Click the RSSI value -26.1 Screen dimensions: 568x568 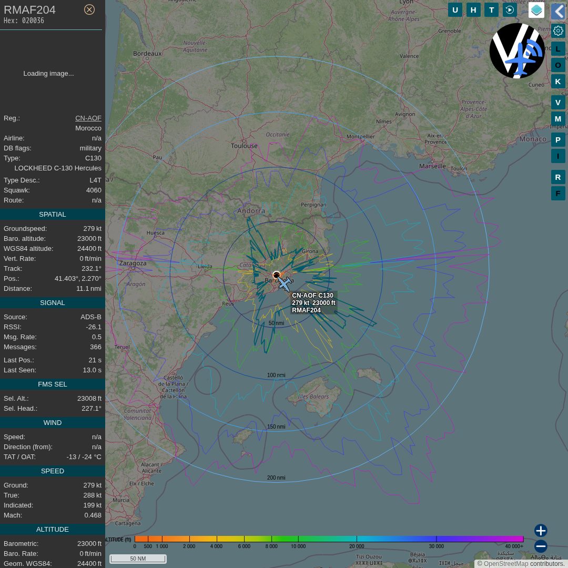coord(94,327)
